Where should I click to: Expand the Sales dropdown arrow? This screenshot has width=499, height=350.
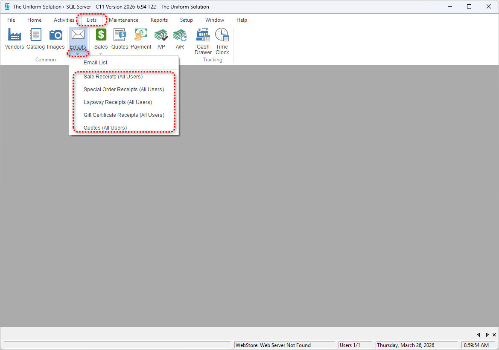click(x=101, y=54)
